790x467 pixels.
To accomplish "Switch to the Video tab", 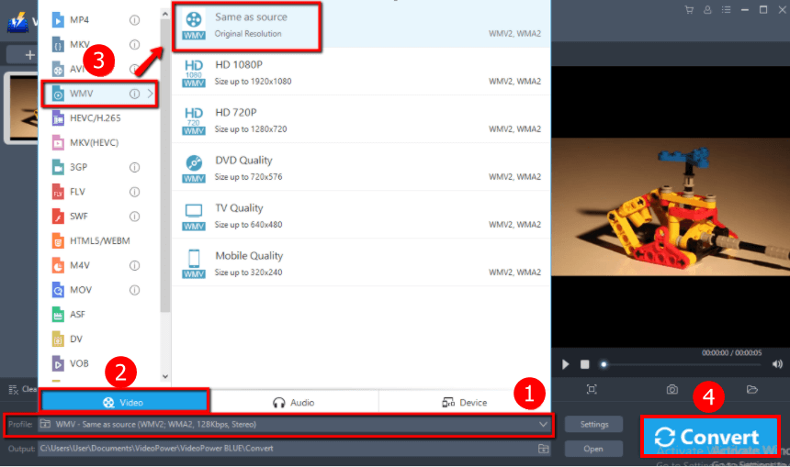I will [x=124, y=402].
